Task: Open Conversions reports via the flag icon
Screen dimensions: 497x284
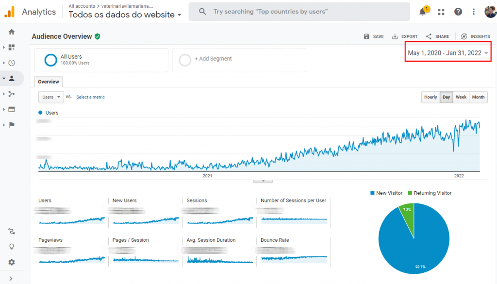Action: click(x=12, y=125)
